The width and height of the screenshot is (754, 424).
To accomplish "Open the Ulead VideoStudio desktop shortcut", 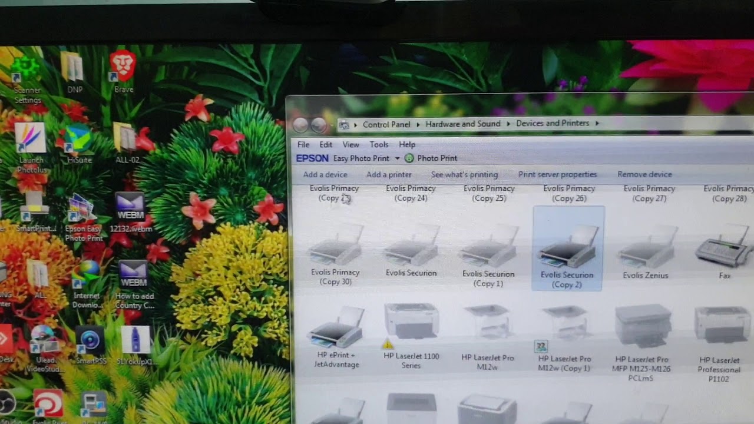I will pyautogui.click(x=45, y=349).
